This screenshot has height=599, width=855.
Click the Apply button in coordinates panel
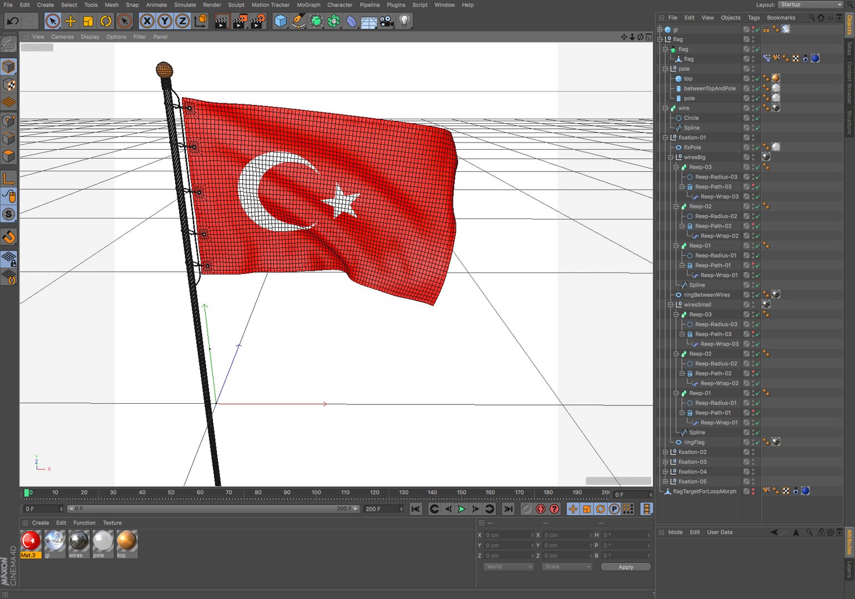[626, 567]
